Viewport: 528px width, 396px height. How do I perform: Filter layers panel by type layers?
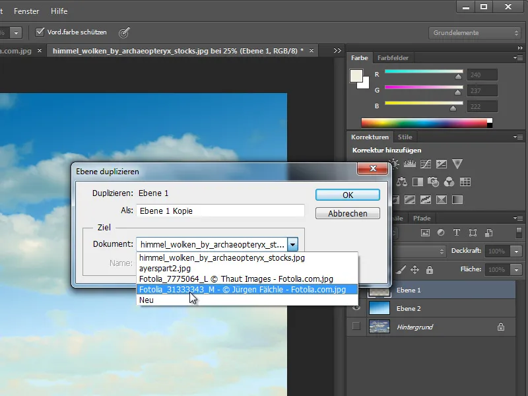[457, 233]
